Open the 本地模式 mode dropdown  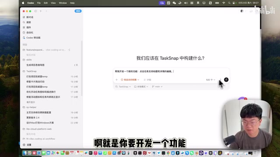[141, 87]
